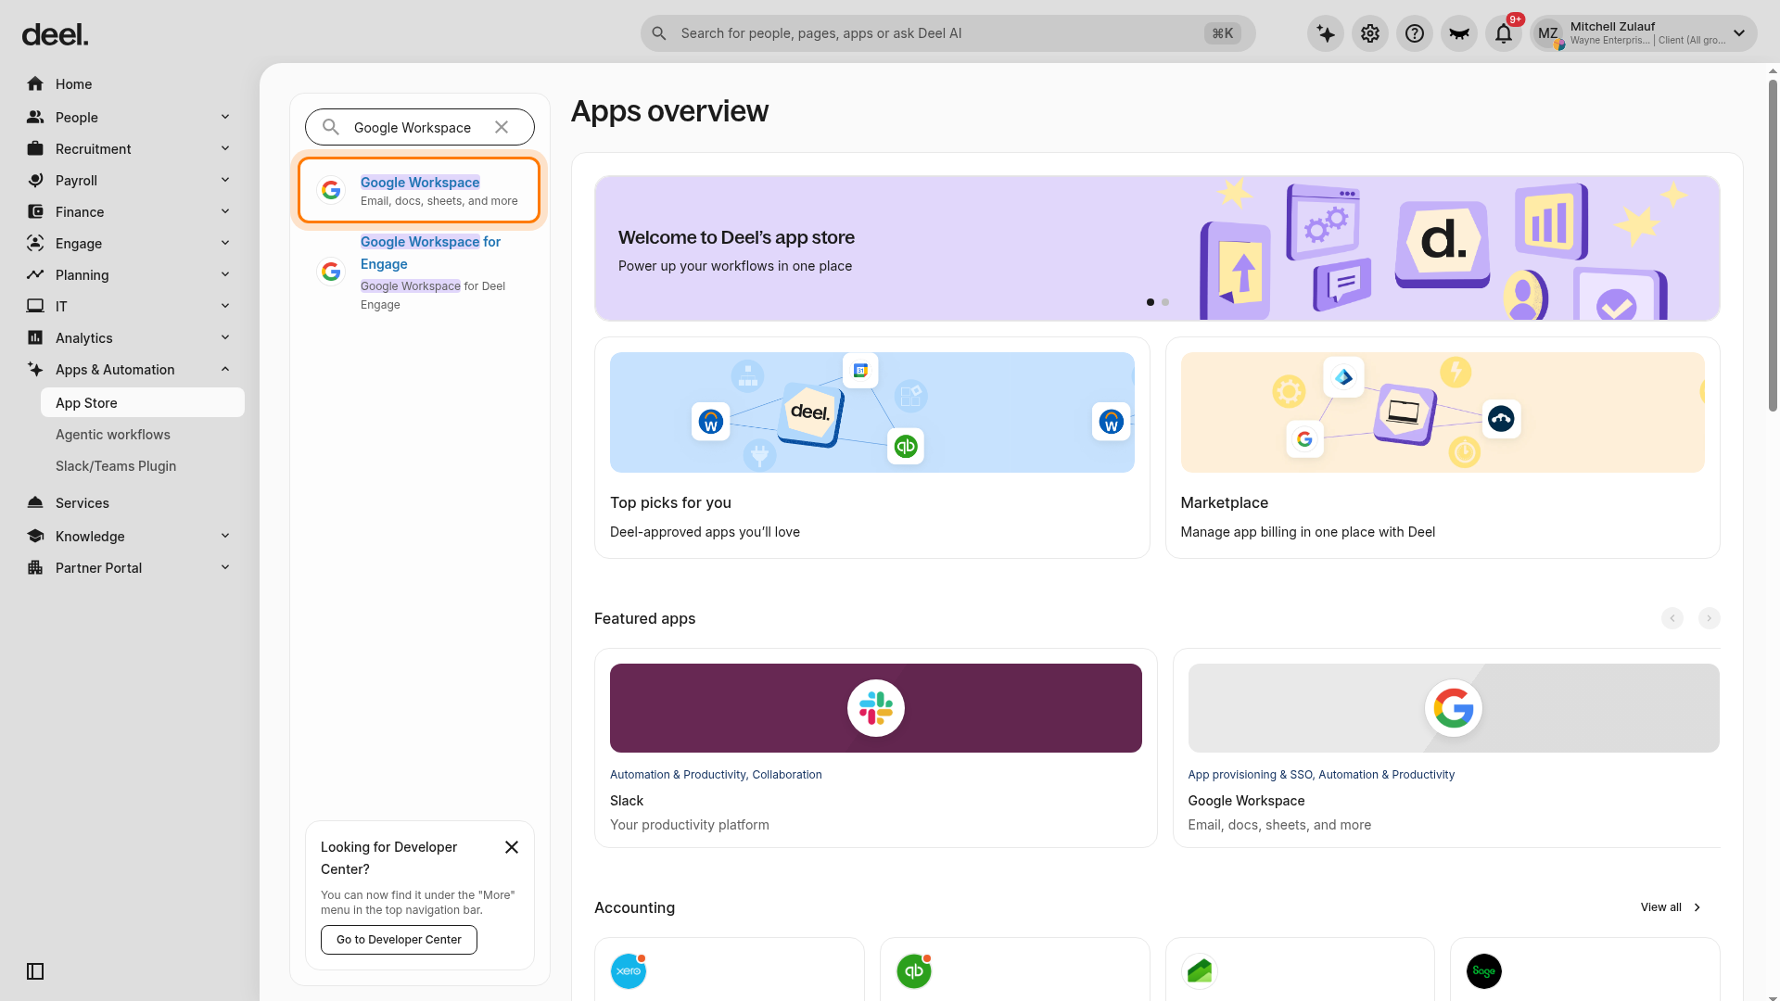Click the Home icon in sidebar

coord(35,84)
